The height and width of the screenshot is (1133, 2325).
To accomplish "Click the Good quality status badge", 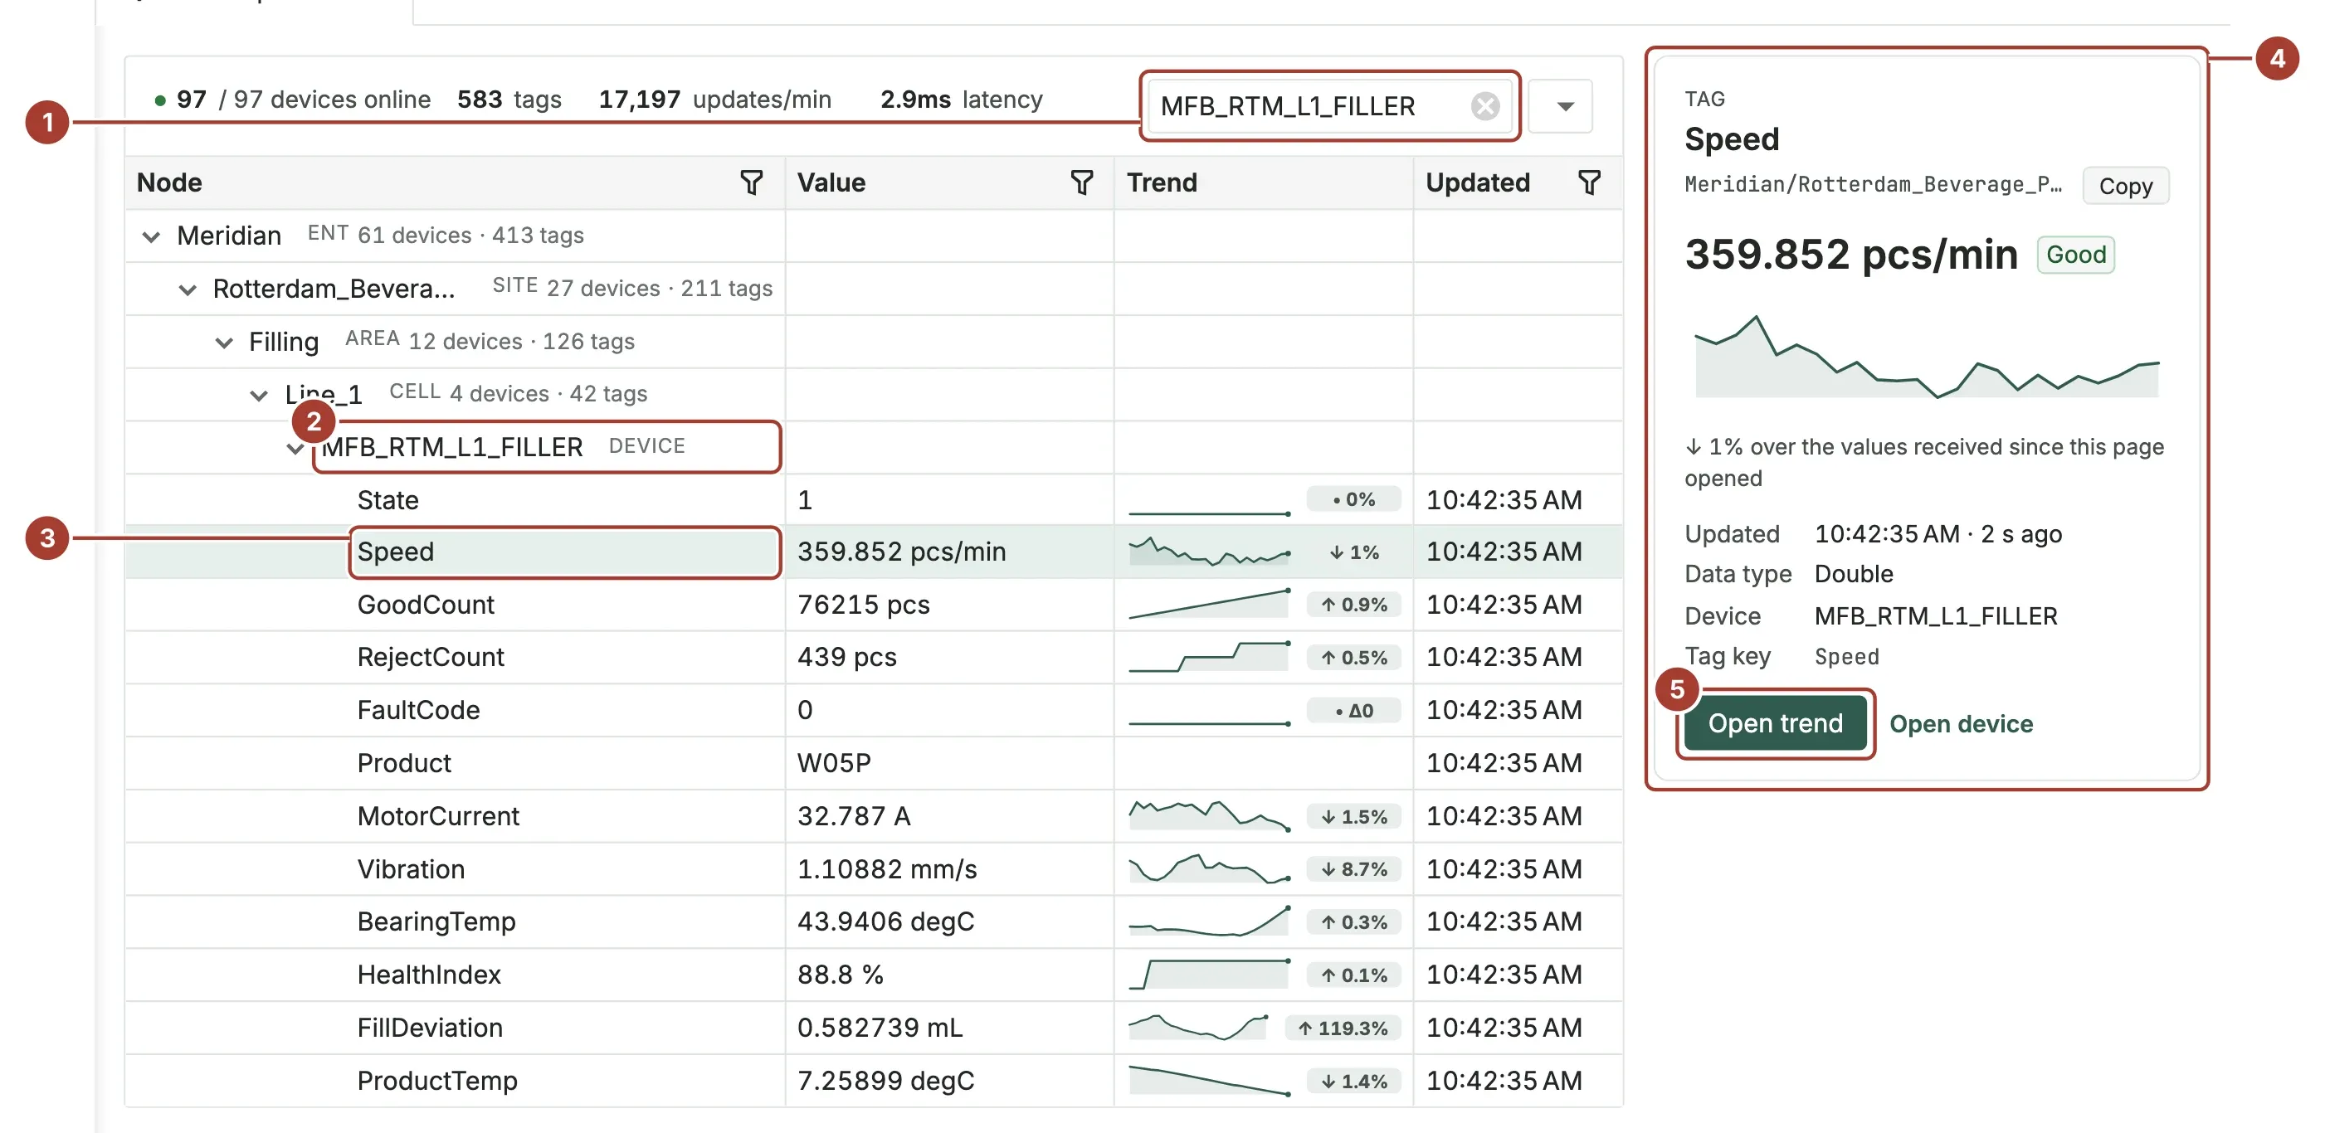I will pyautogui.click(x=2075, y=255).
